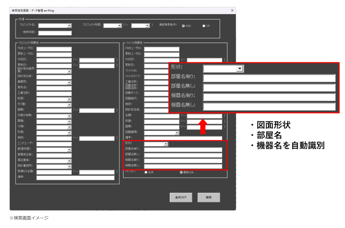The width and height of the screenshot is (345, 228).
Task: Focus 工事名称 field in プロジェクト側属性
Action: [54, 94]
